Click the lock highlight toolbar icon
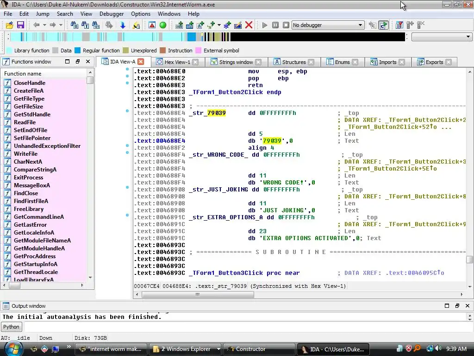The height and width of the screenshot is (356, 474). click(x=136, y=25)
